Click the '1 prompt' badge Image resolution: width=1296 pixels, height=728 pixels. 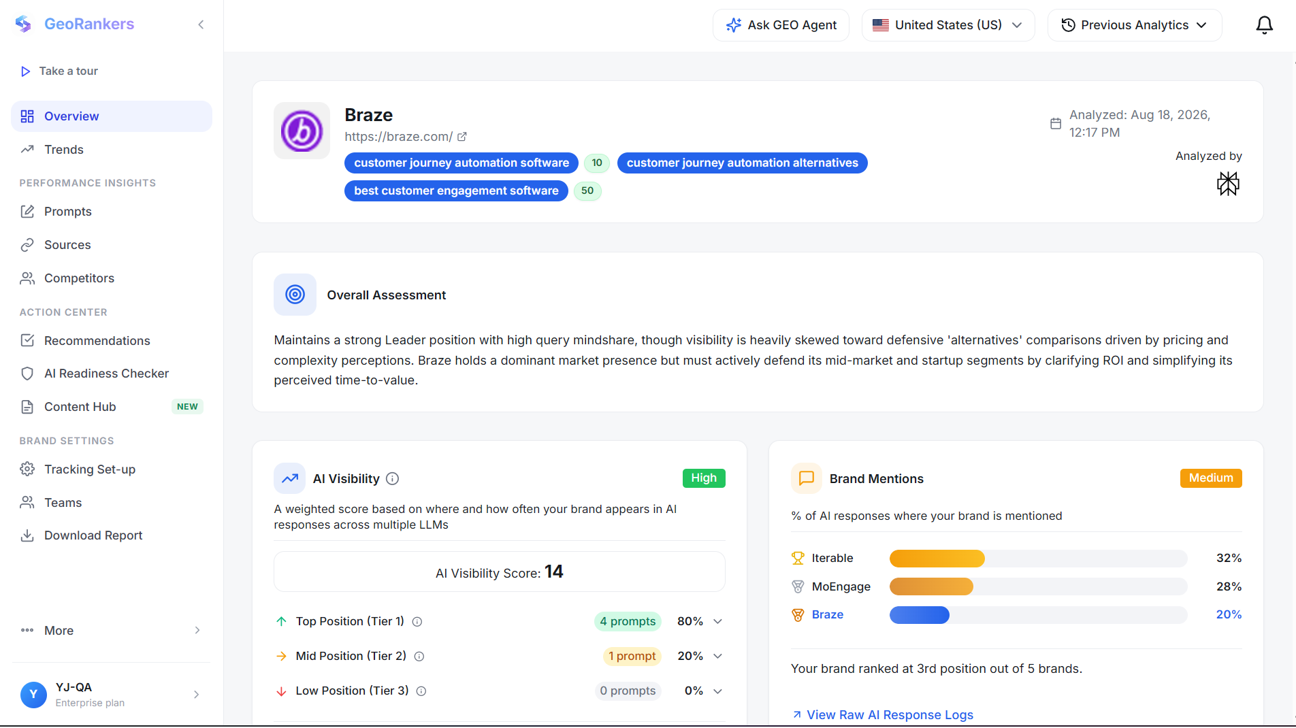pos(632,657)
